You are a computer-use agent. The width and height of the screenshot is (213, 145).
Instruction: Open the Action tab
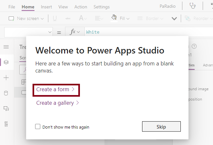81,7
